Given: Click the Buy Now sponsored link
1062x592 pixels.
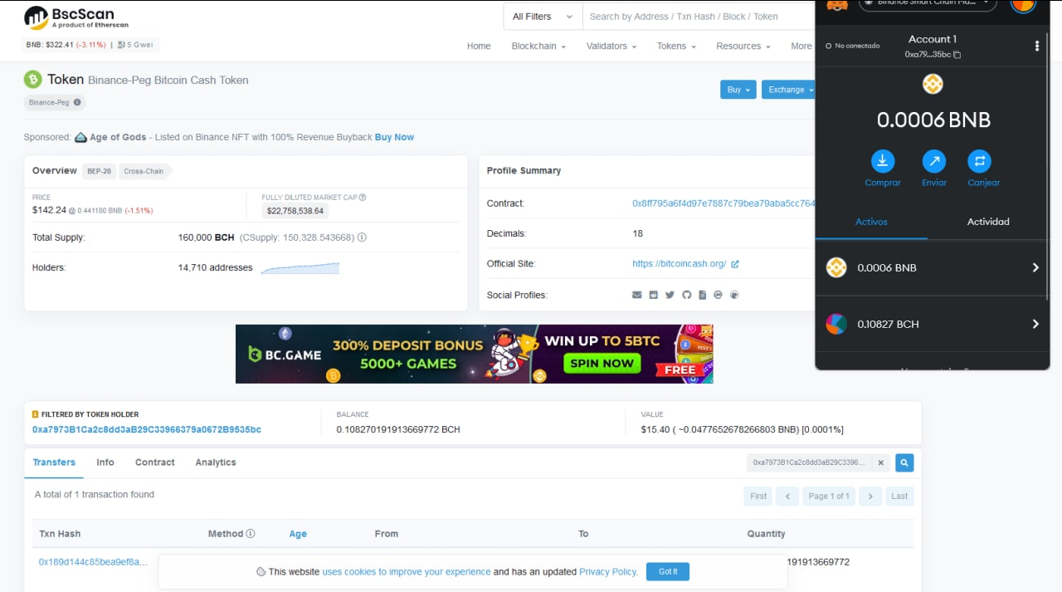Looking at the screenshot, I should (394, 137).
